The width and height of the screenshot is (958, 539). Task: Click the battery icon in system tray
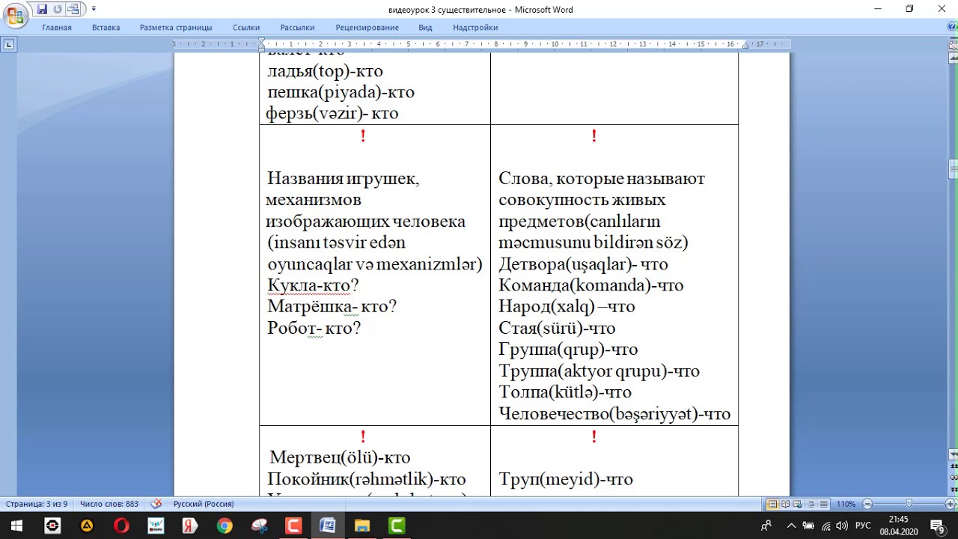pyautogui.click(x=808, y=525)
